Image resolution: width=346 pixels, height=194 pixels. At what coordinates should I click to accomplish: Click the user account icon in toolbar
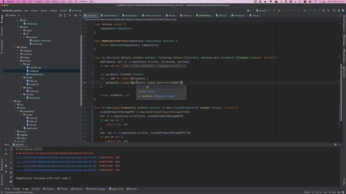pyautogui.click(x=249, y=11)
